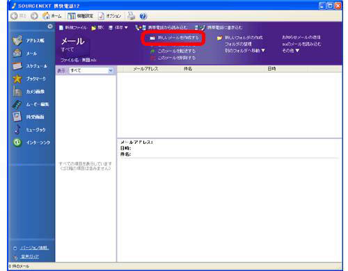Go to Home (ホーム) in toolbar
This screenshot has width=348, height=271.
point(52,16)
